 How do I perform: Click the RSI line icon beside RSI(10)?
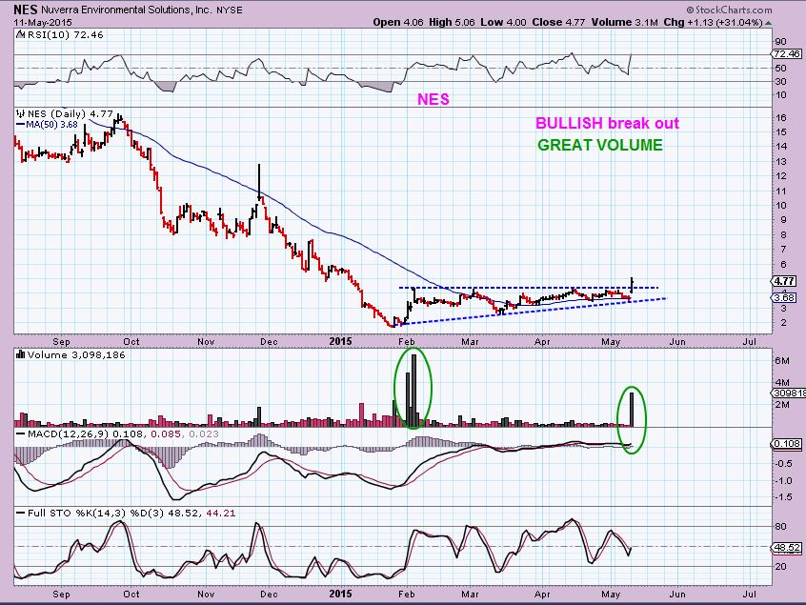click(21, 35)
